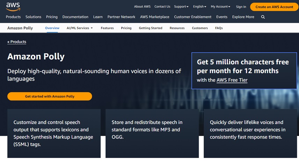Open Documentation menu
This screenshot has height=166, width=299.
pos(75,17)
